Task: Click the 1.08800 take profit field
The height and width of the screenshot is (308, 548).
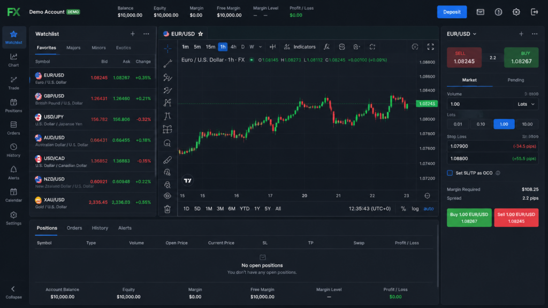Action: click(x=493, y=158)
